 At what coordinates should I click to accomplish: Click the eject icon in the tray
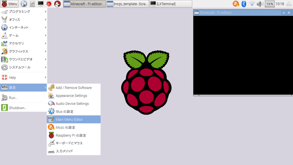(289, 4)
